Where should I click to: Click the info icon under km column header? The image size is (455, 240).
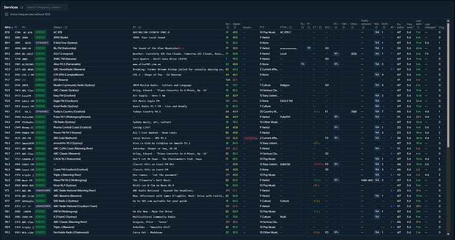pyautogui.click(x=228, y=28)
